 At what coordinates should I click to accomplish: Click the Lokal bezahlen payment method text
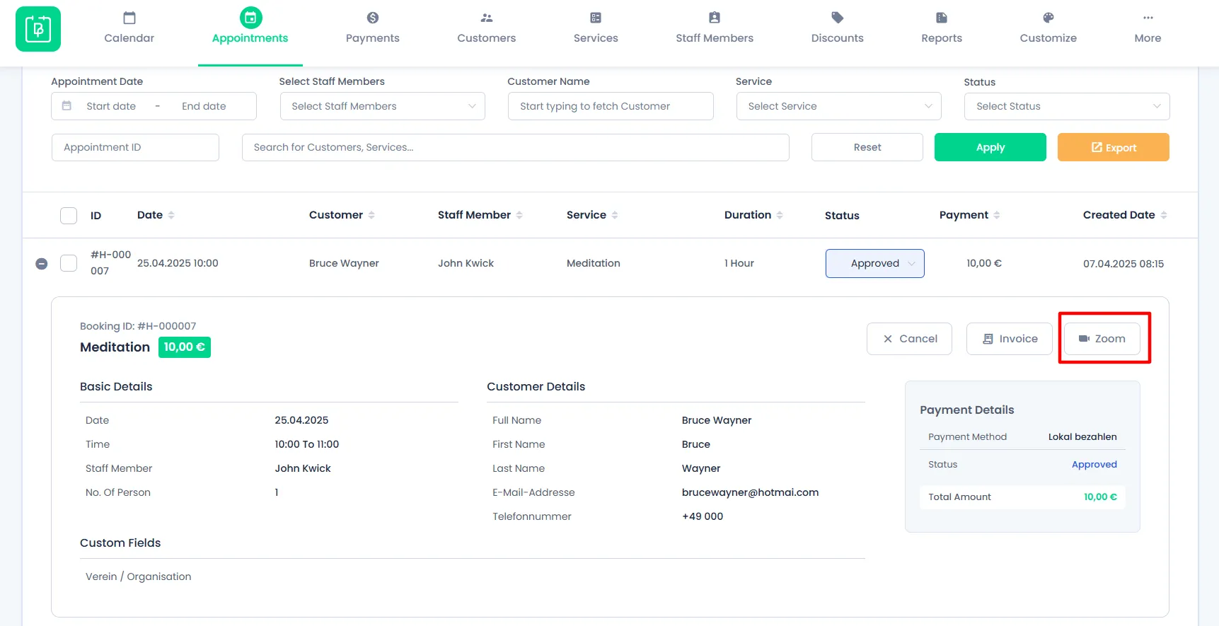click(1082, 437)
